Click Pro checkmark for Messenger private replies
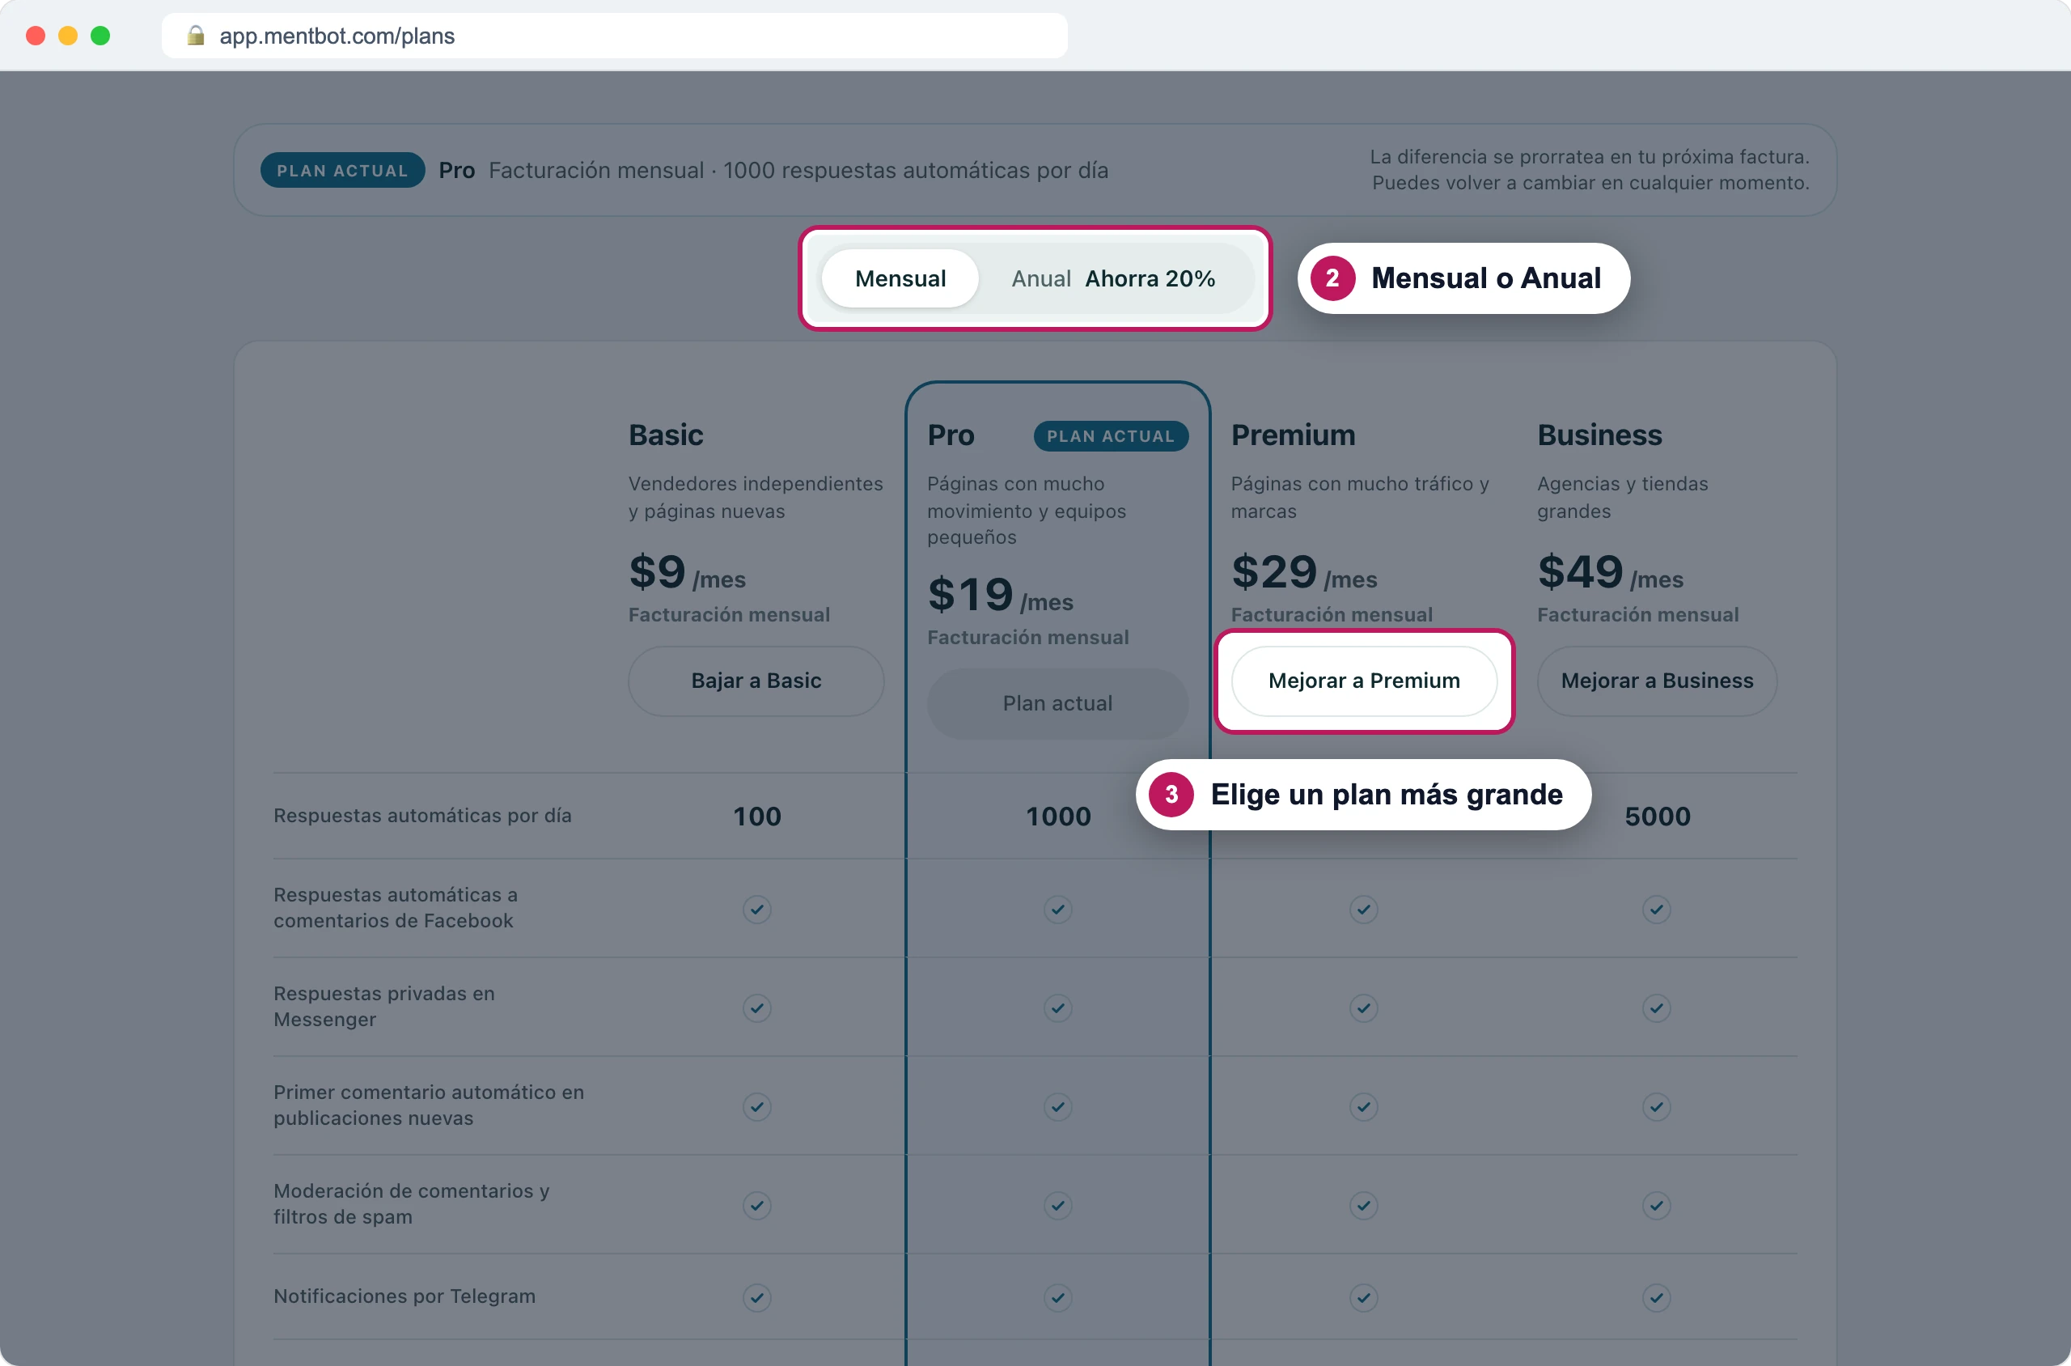Viewport: 2071px width, 1366px height. pyautogui.click(x=1058, y=1008)
